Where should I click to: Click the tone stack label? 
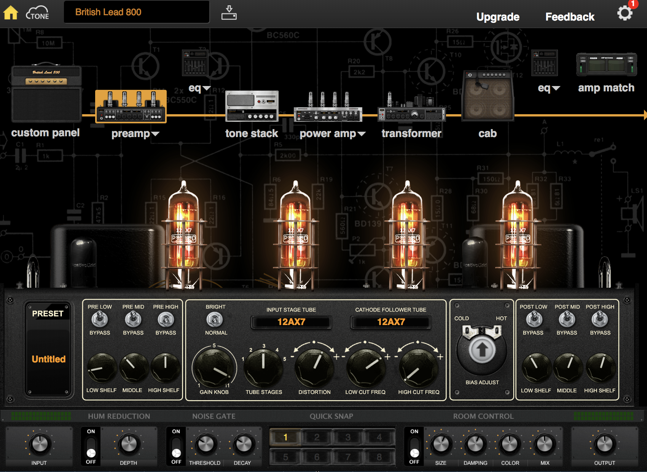pyautogui.click(x=252, y=133)
